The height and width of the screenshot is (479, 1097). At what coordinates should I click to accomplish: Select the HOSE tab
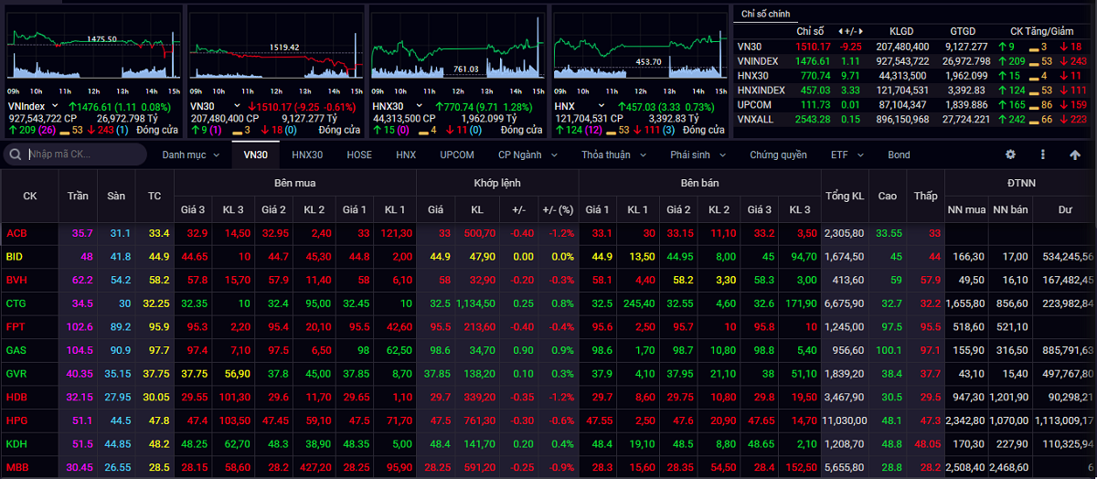pyautogui.click(x=359, y=154)
